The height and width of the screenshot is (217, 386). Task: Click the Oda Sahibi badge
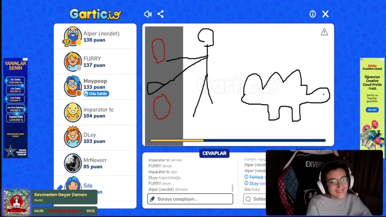coord(96,93)
